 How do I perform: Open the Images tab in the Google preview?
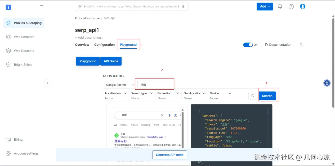pyautogui.click(x=124, y=125)
